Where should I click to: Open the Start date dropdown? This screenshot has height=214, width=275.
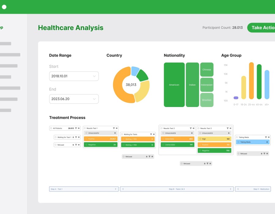click(74, 76)
